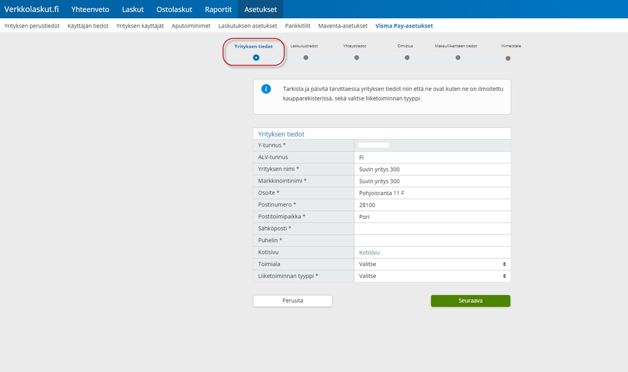Click the Maksuliikenteen tiedot step label

point(456,46)
